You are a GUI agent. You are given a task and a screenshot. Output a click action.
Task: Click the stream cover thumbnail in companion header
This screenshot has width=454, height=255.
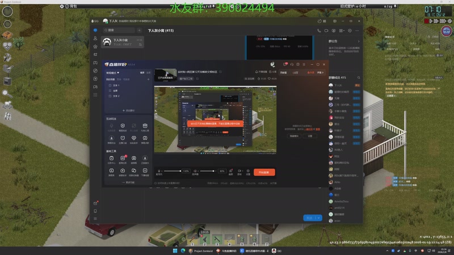(x=166, y=75)
